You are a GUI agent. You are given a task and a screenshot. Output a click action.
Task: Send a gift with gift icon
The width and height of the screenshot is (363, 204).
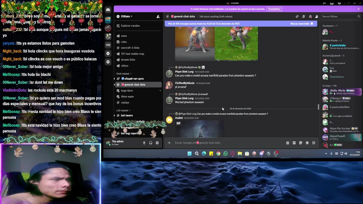pyautogui.click(x=288, y=143)
